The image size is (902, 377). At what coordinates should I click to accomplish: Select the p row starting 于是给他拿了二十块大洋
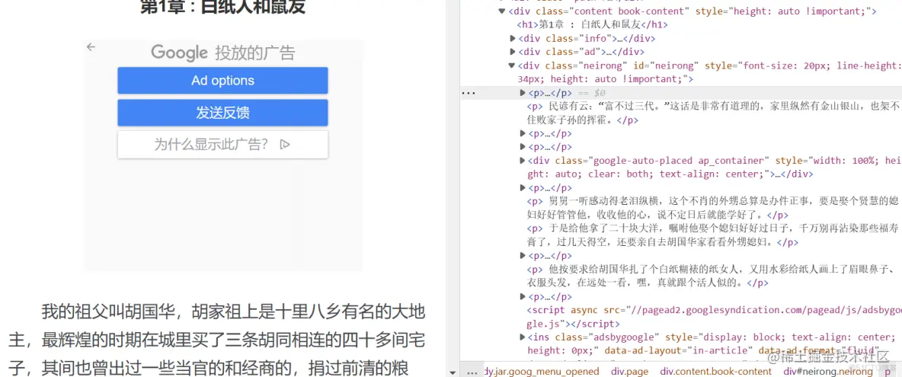click(x=712, y=235)
